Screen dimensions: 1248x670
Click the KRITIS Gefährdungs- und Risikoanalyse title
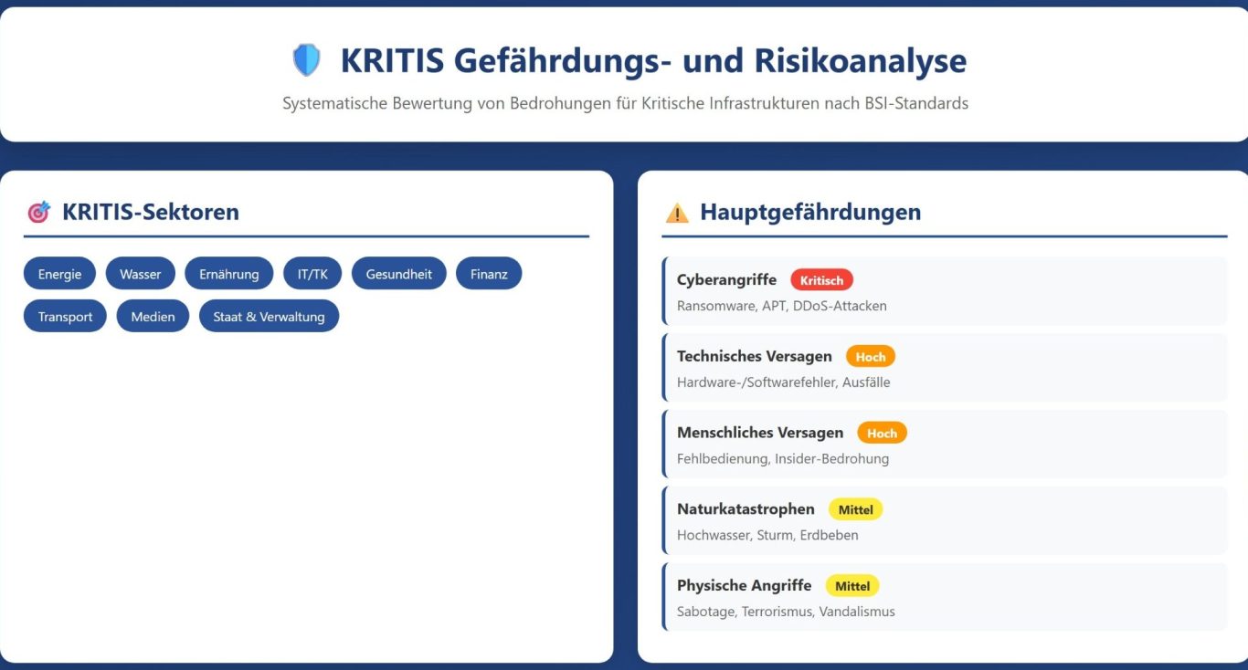[653, 61]
